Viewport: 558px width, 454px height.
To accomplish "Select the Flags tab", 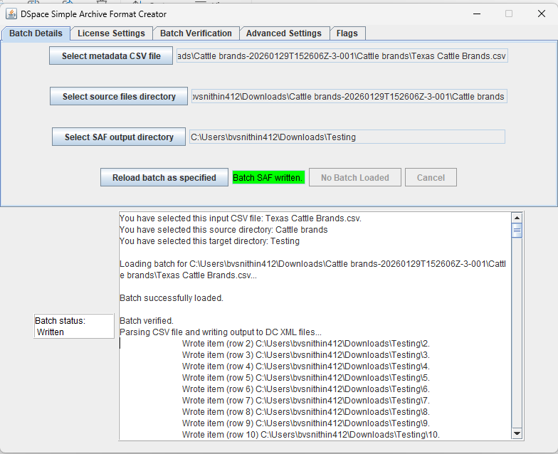I will pos(348,33).
